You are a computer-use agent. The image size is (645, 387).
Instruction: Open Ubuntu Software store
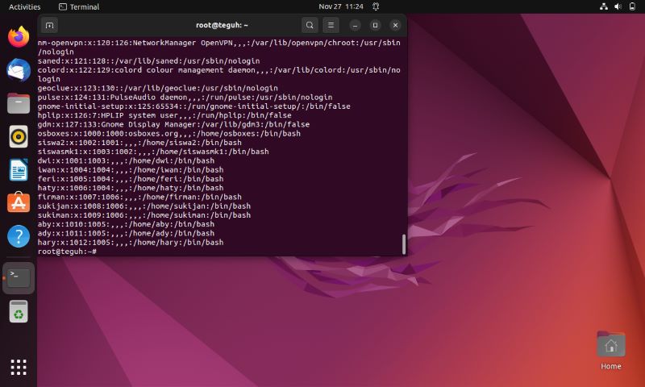click(x=19, y=202)
